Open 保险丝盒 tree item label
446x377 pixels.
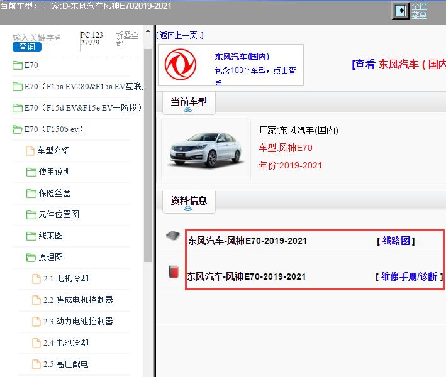click(55, 193)
